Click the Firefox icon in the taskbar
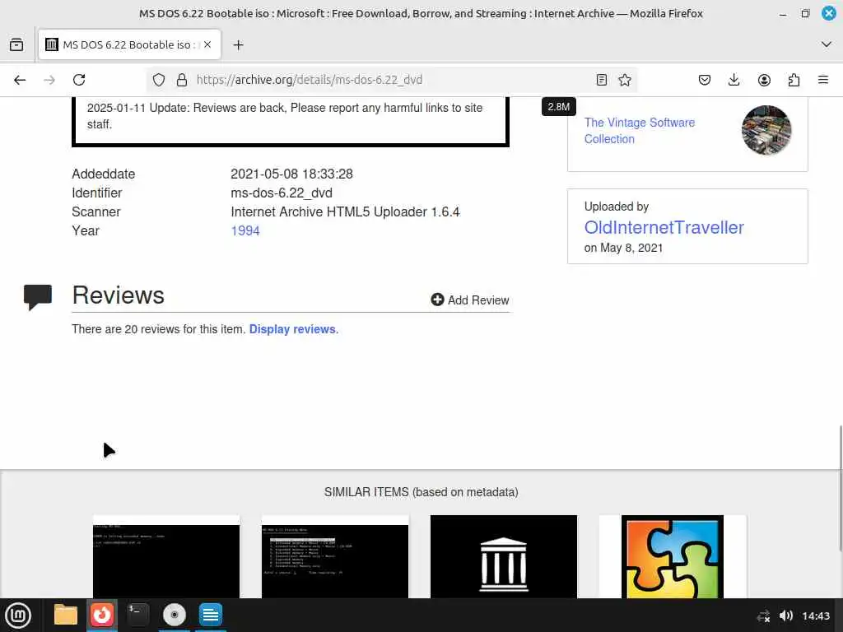Screen dimensions: 843x632 [101, 615]
